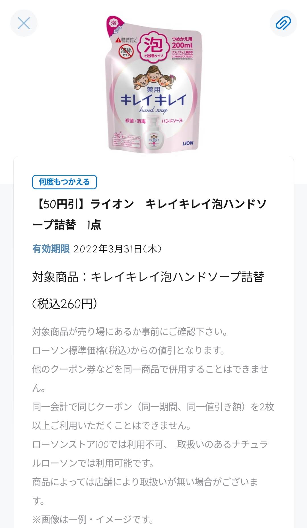Image resolution: width=307 pixels, height=528 pixels.
Task: Tap the ローソン標準価格(税込)からの値引 note
Action: 129,350
